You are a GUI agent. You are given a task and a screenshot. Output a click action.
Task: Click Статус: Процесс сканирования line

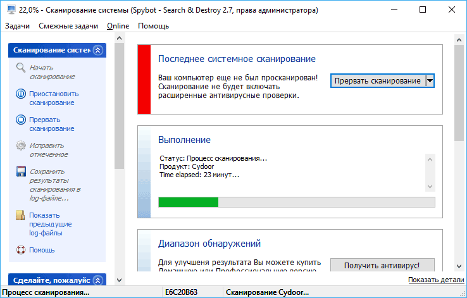pos(213,158)
